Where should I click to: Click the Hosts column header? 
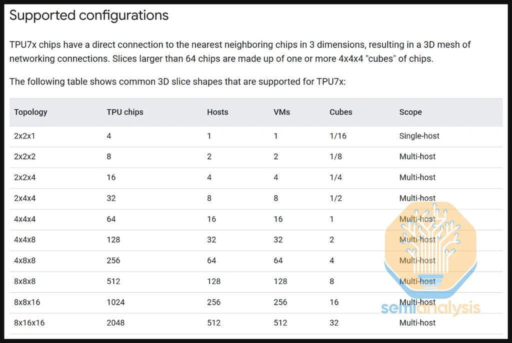point(217,112)
